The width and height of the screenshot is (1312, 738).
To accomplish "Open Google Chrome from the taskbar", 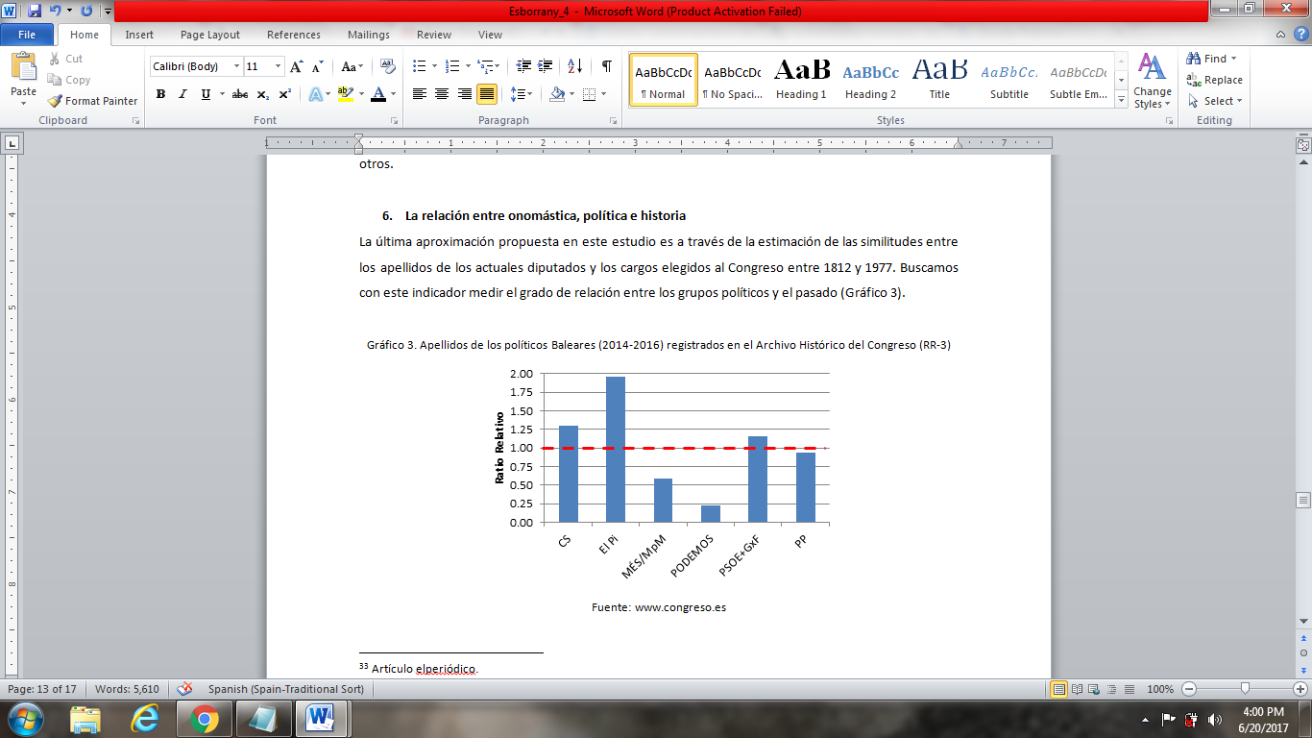I will (204, 718).
